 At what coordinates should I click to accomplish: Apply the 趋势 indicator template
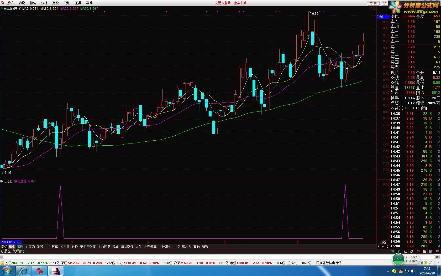(205, 247)
